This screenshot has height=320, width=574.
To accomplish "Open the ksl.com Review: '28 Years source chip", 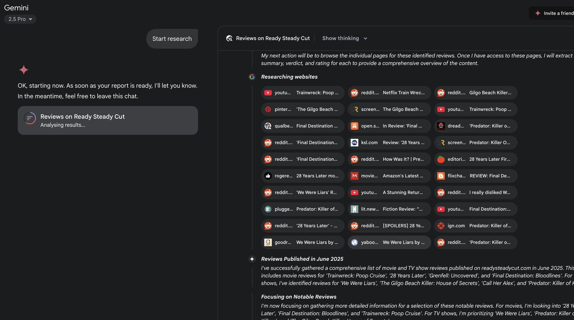I will 389,143.
